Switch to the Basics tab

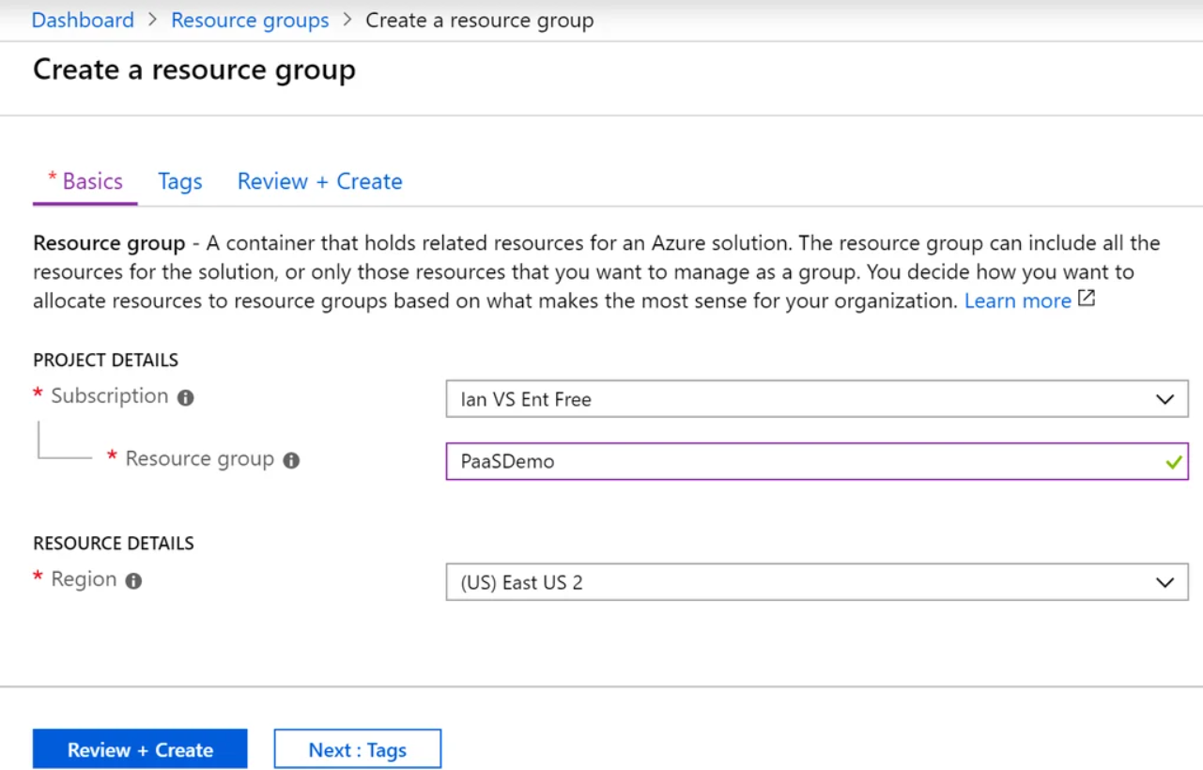(x=85, y=181)
